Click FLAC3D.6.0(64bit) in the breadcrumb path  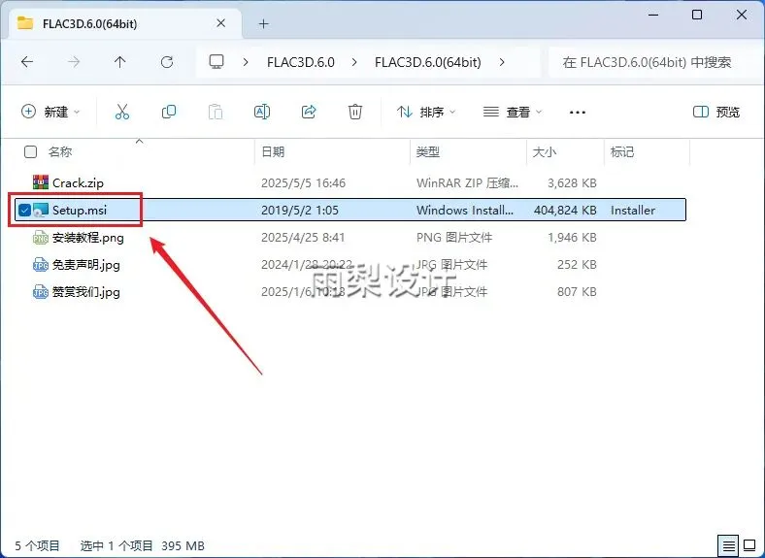pyautogui.click(x=428, y=62)
